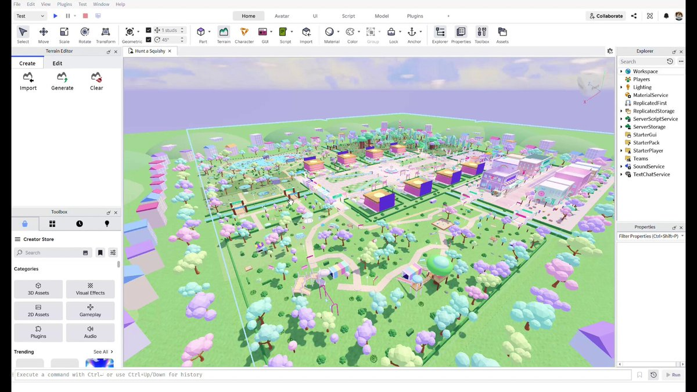Click the Stop test button

tap(85, 16)
